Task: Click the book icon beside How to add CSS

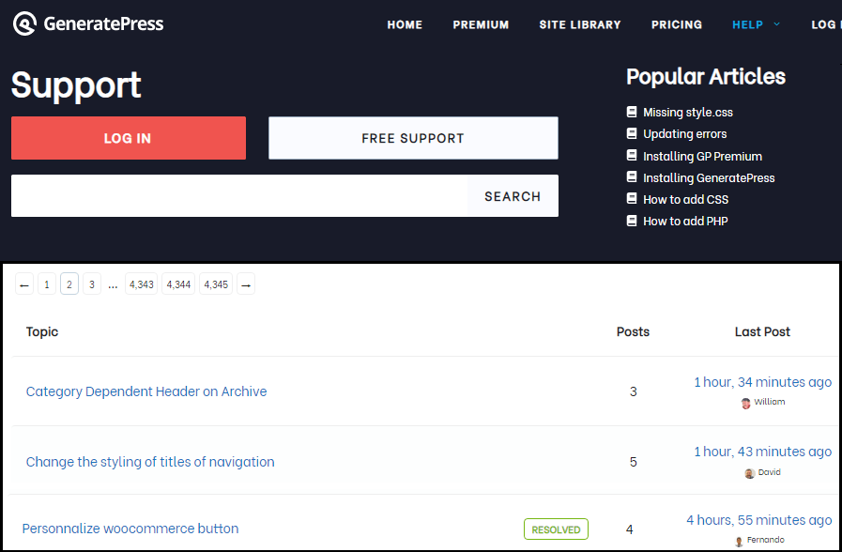Action: pos(632,199)
